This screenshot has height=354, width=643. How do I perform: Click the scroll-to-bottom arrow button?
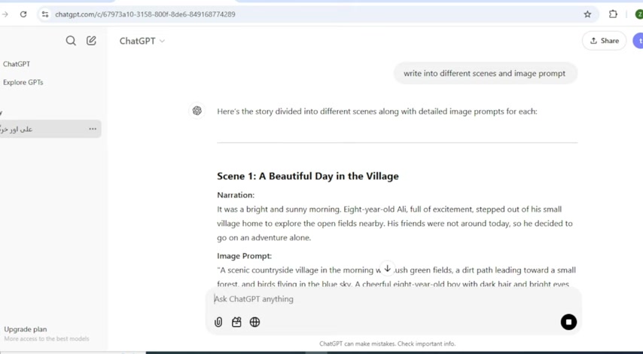(387, 268)
